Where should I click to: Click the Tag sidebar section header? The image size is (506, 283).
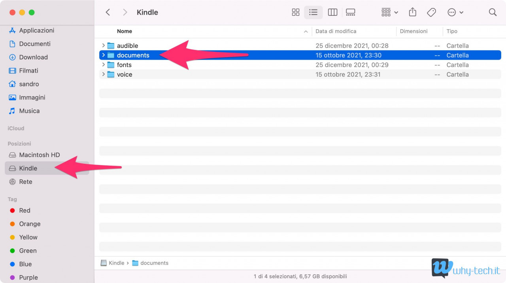(x=12, y=199)
